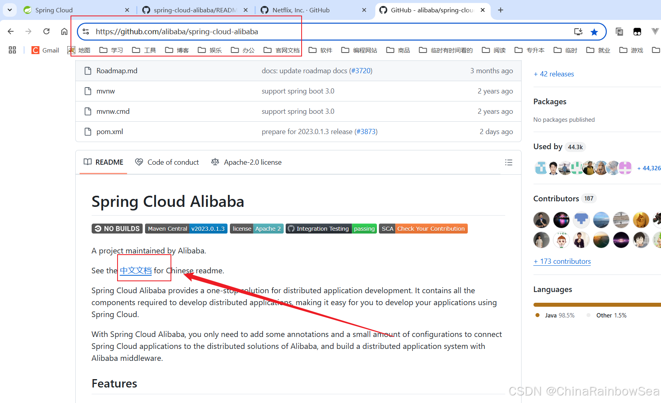Go back to previous page
Image resolution: width=661 pixels, height=403 pixels.
pyautogui.click(x=11, y=31)
